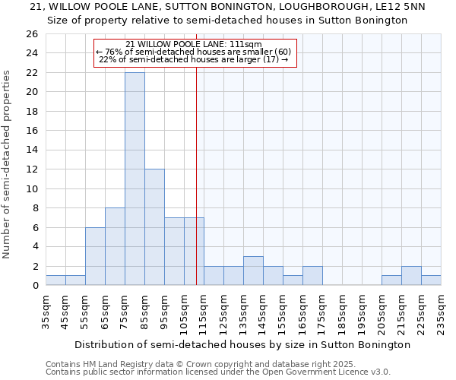The width and height of the screenshot is (456, 380).
Task: Click the chart title with address LE12 5NN
Action: 227,7
